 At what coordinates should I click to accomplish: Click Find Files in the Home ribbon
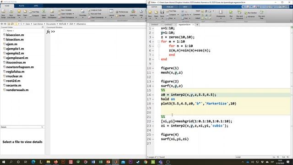click(34, 12)
